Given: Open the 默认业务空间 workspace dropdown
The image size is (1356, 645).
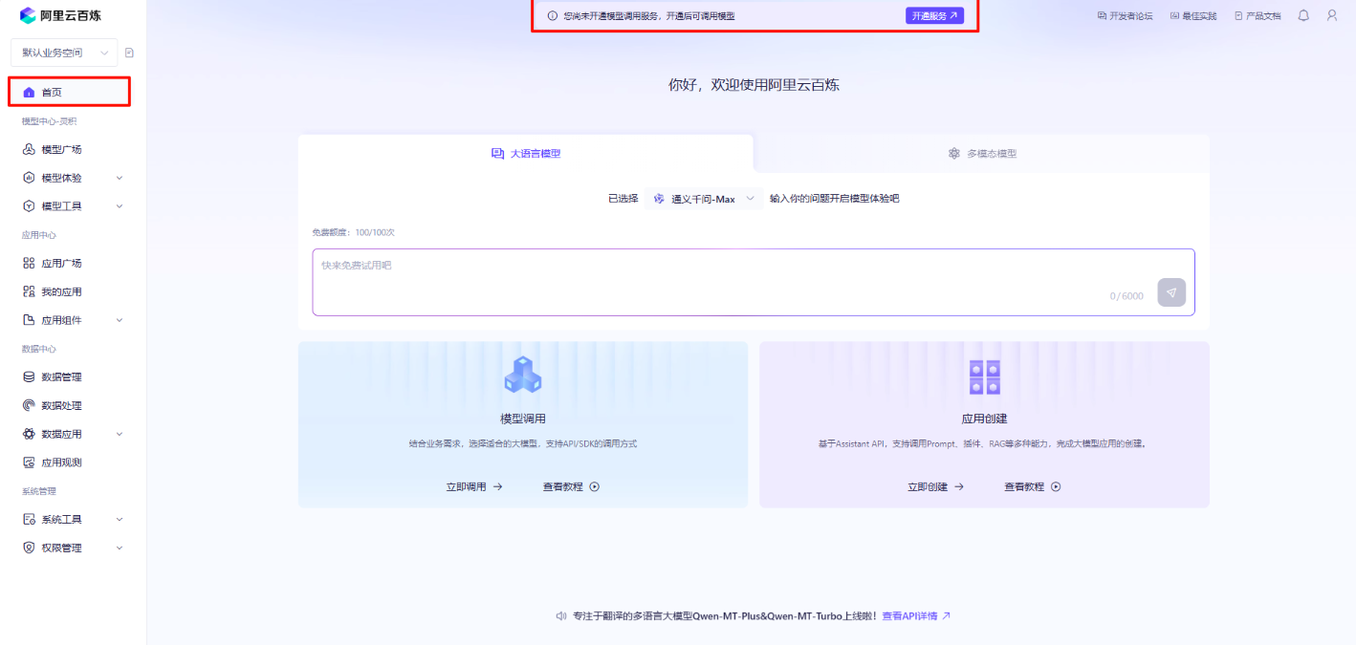Looking at the screenshot, I should pos(64,53).
